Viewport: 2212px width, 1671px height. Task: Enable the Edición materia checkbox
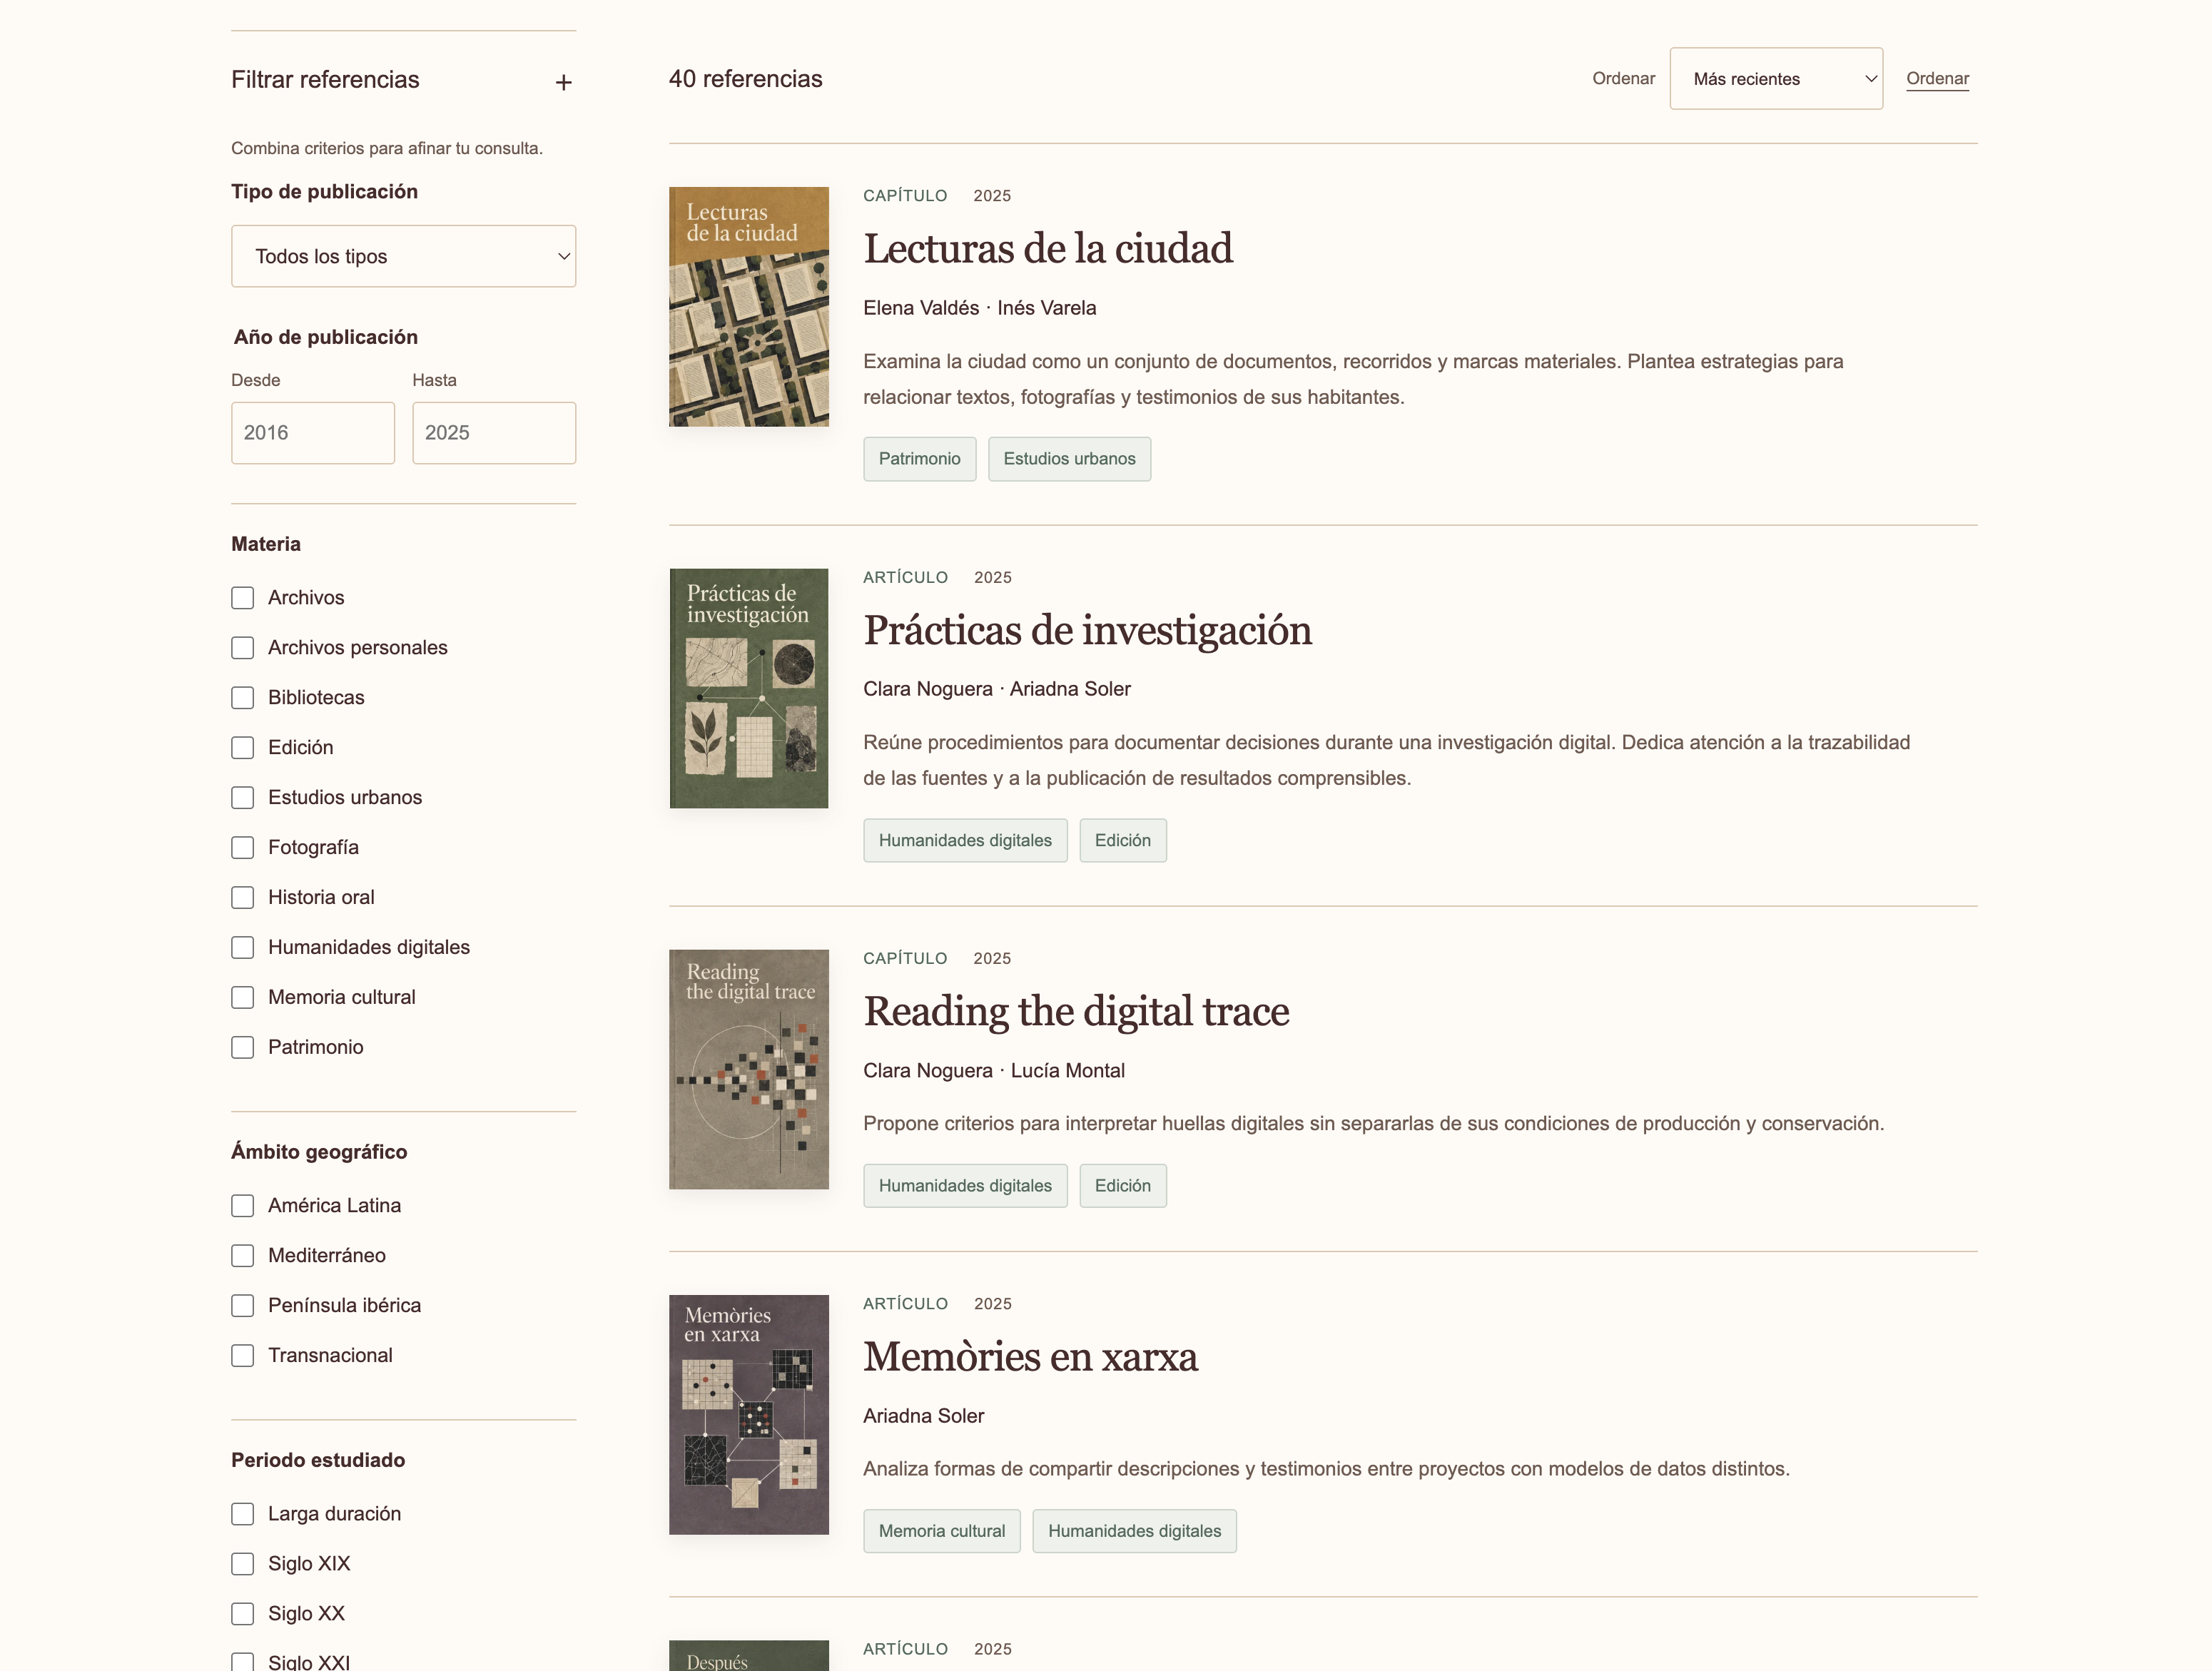[242, 748]
